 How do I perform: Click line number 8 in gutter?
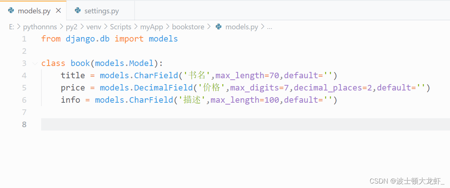point(24,124)
